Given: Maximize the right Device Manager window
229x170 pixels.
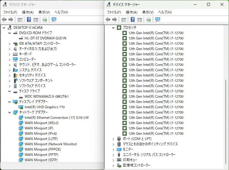Looking at the screenshot, I should [x=208, y=4].
